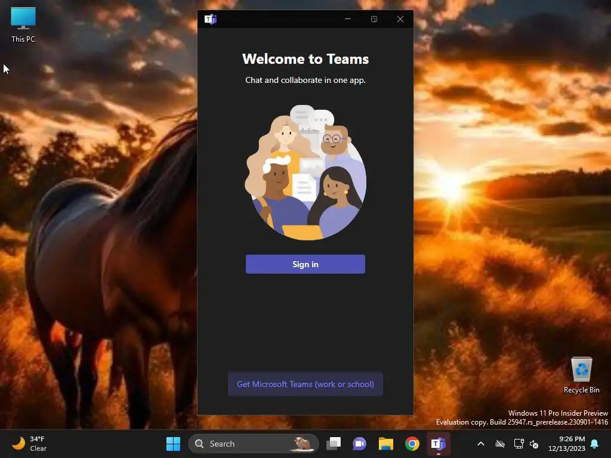The height and width of the screenshot is (458, 611).
Task: Click the muted volume tray icon
Action: tap(534, 444)
